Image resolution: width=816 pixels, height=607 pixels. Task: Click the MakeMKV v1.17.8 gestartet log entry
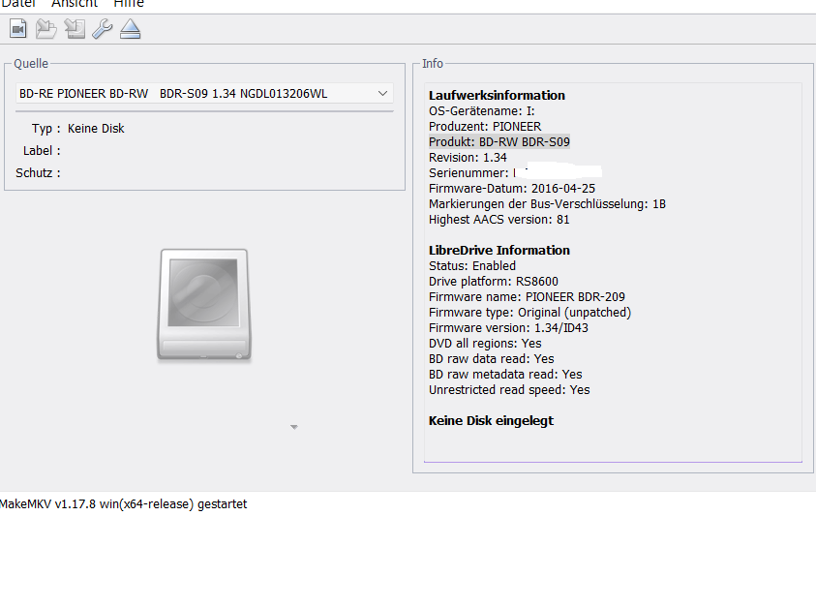pos(123,504)
